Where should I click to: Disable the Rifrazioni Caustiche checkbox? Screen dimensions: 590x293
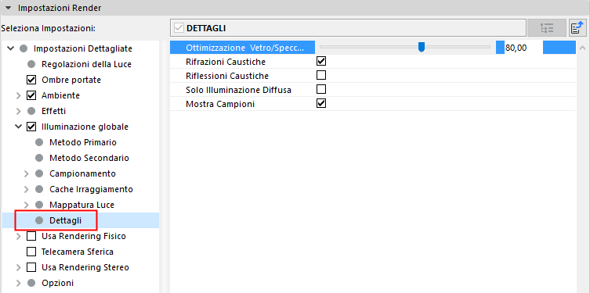click(x=321, y=61)
